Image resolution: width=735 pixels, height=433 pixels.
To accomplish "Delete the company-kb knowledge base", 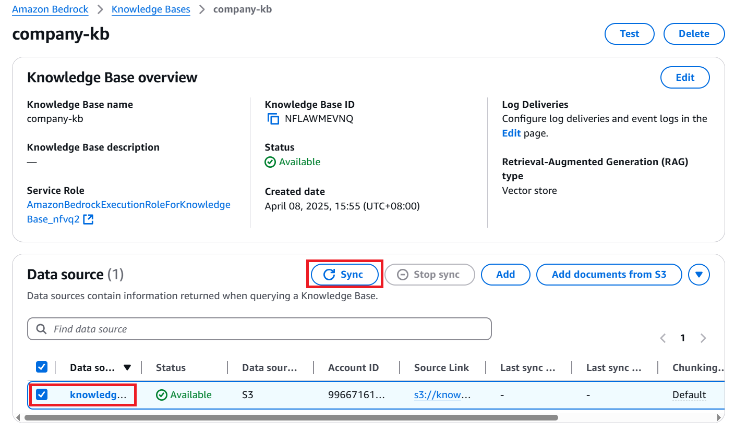I will coord(694,34).
